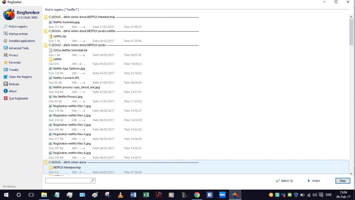Click the Select (1) button
The height and width of the screenshot is (200, 355).
click(284, 181)
